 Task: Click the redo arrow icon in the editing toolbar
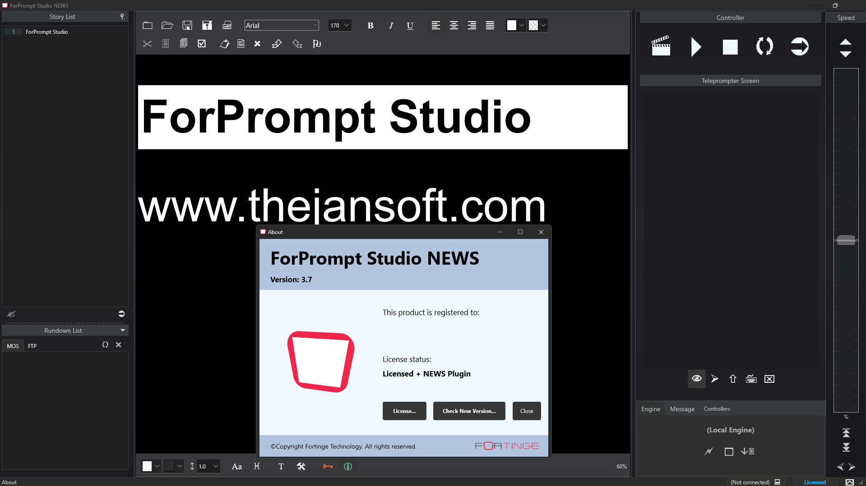[x=297, y=44]
